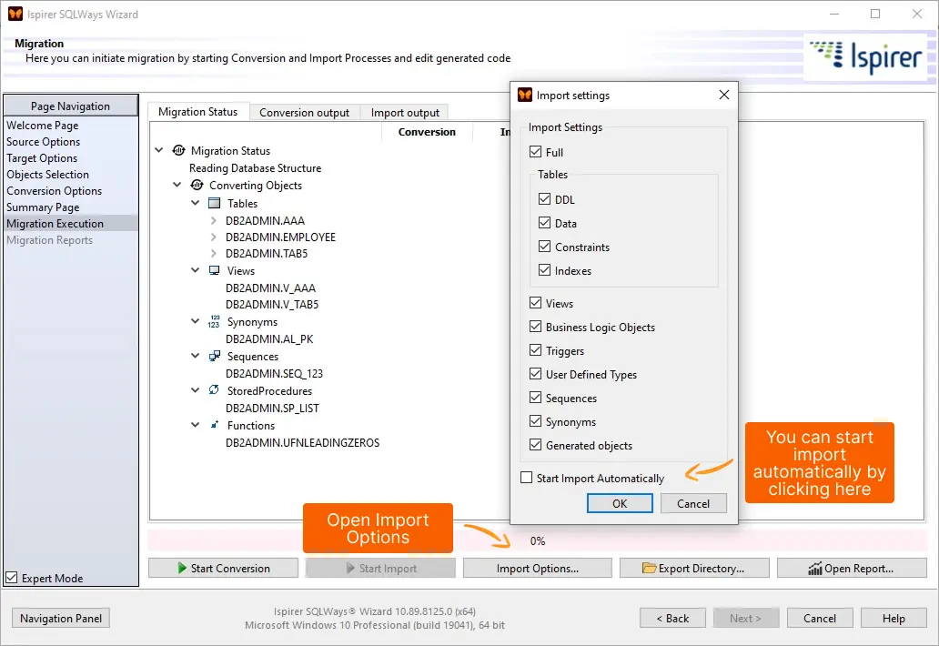Collapse the Synonyms tree node
This screenshot has width=939, height=646.
(196, 321)
